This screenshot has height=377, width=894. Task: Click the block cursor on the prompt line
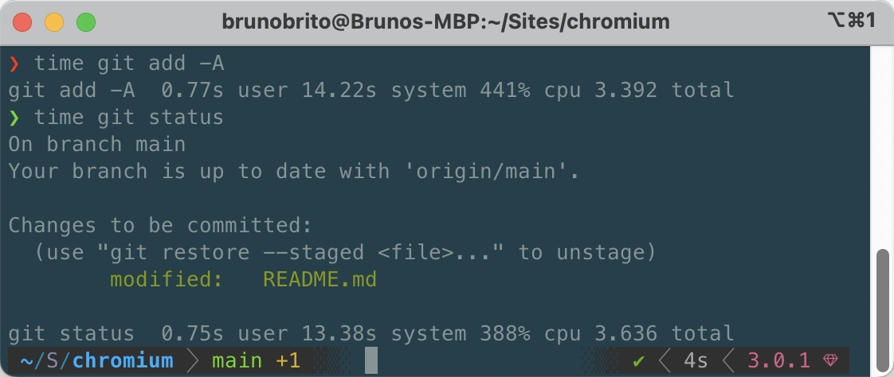(371, 361)
